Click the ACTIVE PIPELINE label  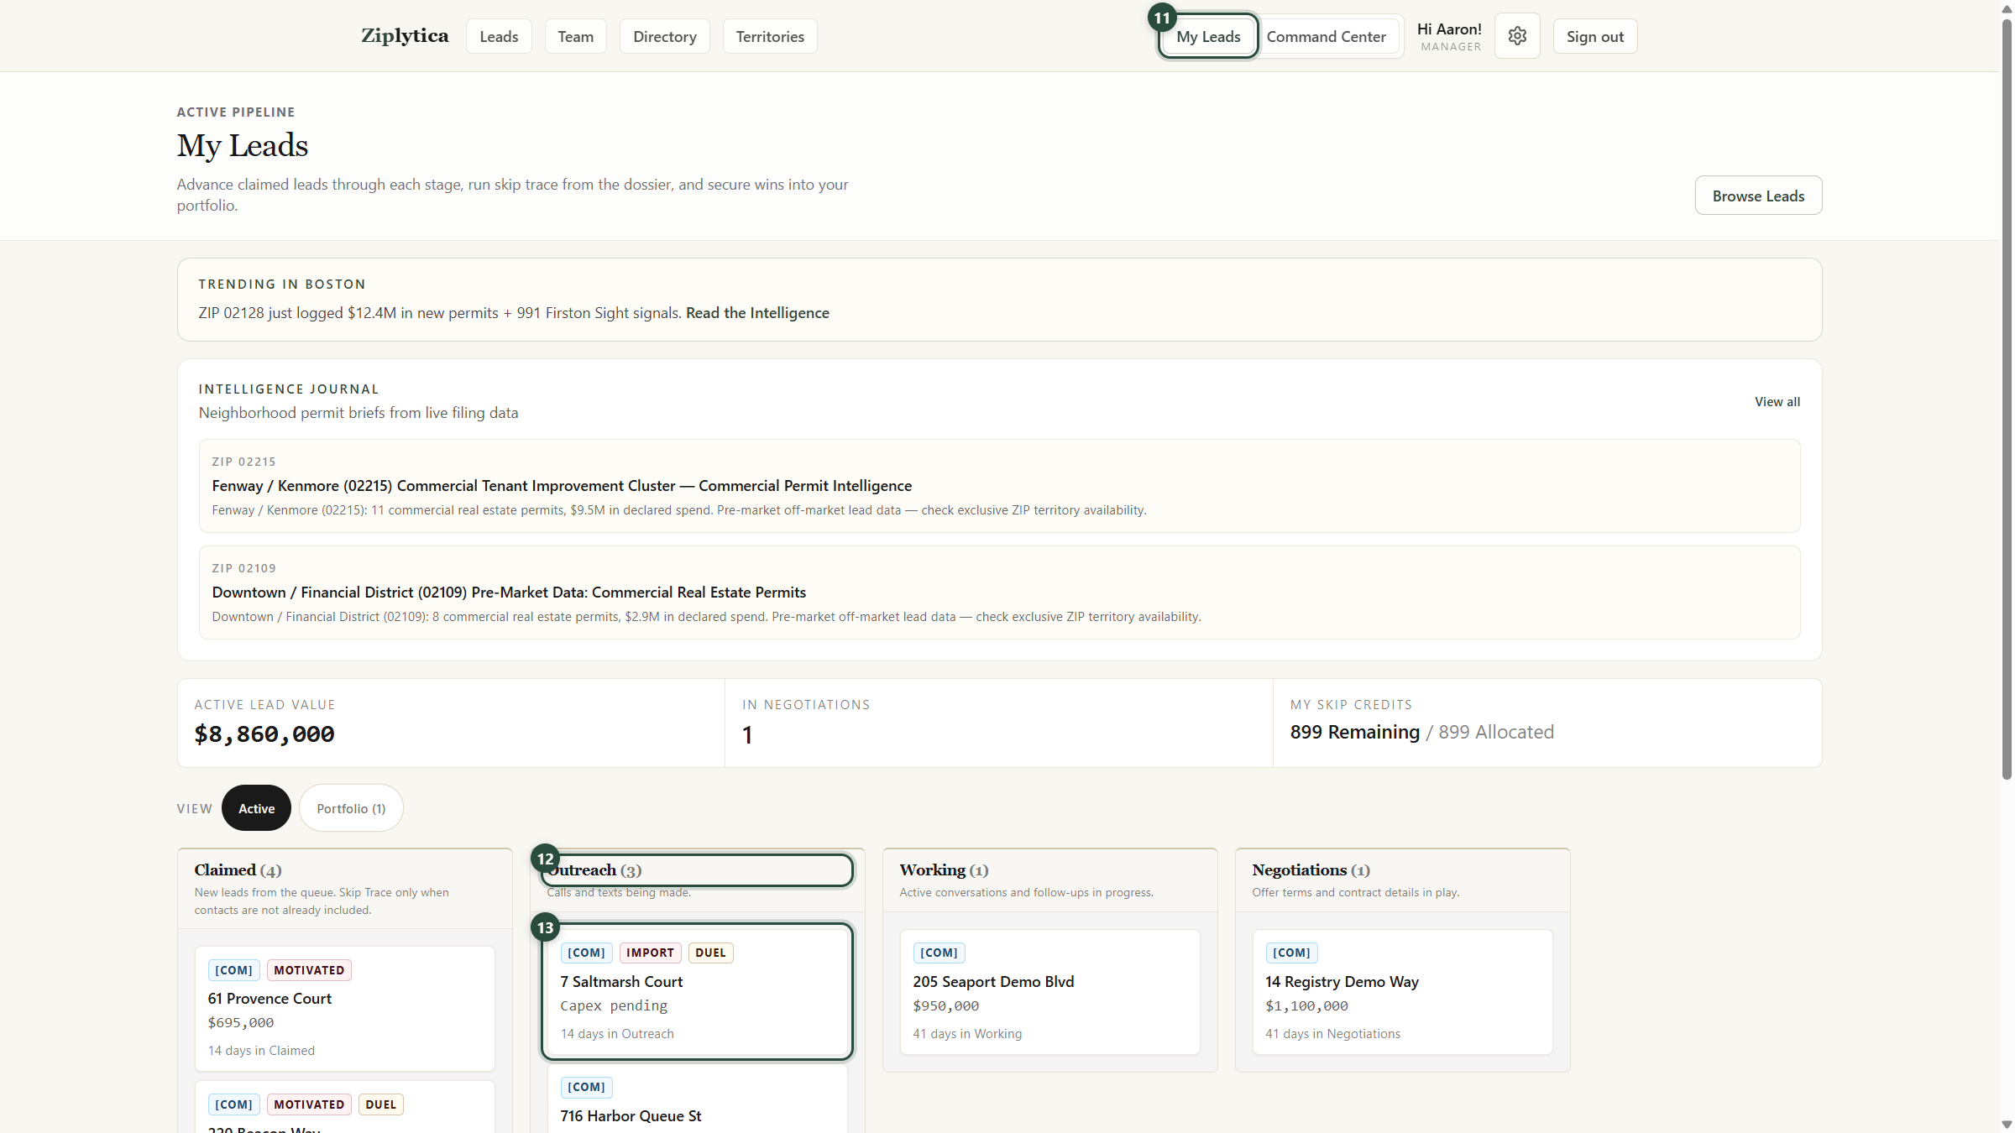click(236, 112)
